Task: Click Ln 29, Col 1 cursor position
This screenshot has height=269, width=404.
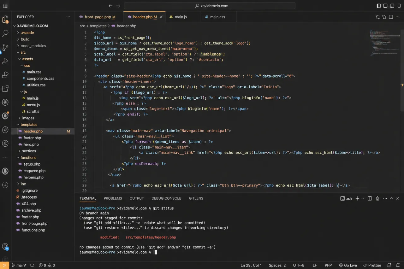Action: click(x=251, y=265)
